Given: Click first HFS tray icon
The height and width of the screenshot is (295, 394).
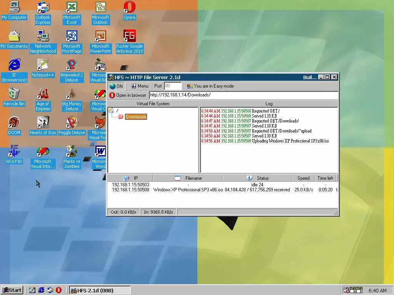Looking at the screenshot, I should pos(353,290).
